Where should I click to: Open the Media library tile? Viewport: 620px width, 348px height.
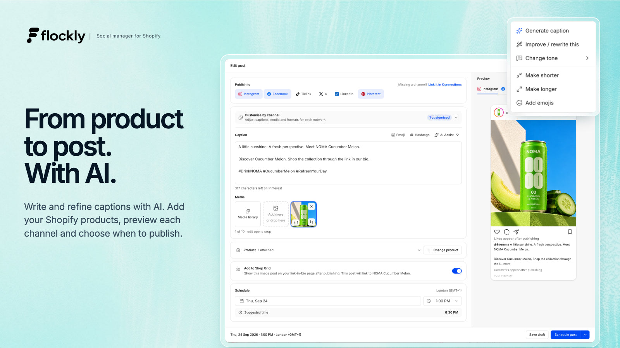[x=248, y=214]
